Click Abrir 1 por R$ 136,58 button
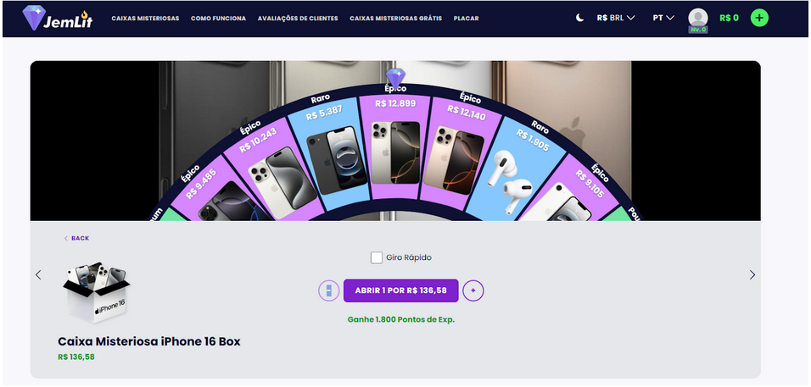This screenshot has height=387, width=811. pos(401,290)
